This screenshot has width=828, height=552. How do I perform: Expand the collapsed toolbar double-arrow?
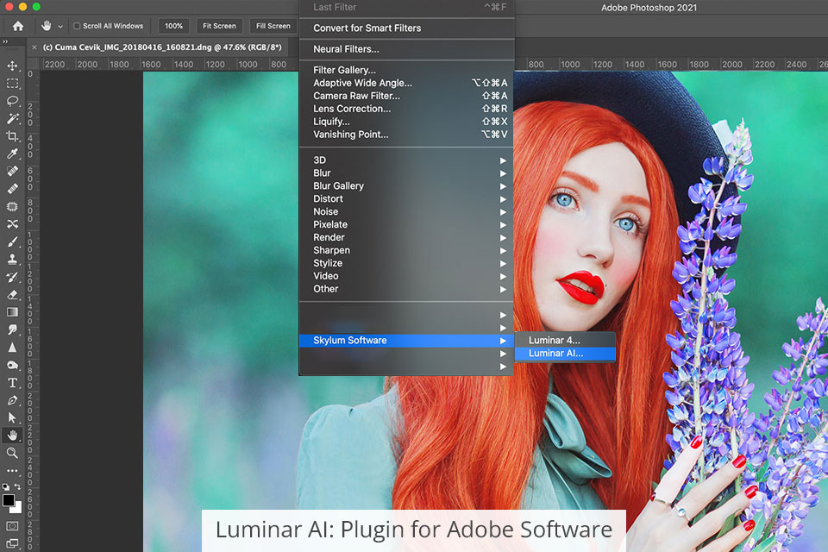[5, 41]
